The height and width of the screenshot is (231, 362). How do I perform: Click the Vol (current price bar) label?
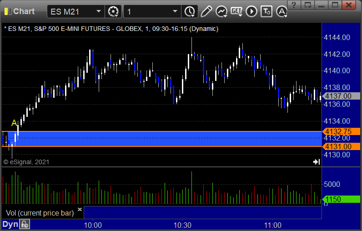[40, 213]
